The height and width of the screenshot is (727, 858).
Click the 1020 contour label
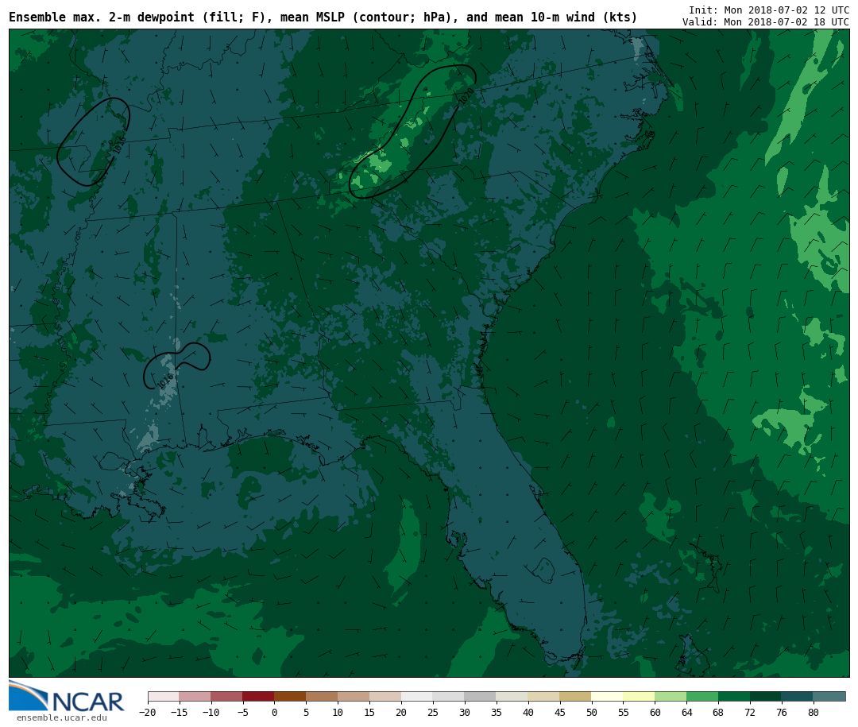tap(466, 97)
